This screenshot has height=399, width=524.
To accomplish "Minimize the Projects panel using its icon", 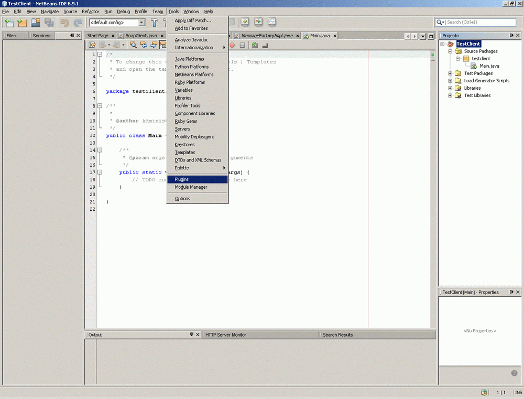I will pos(511,35).
